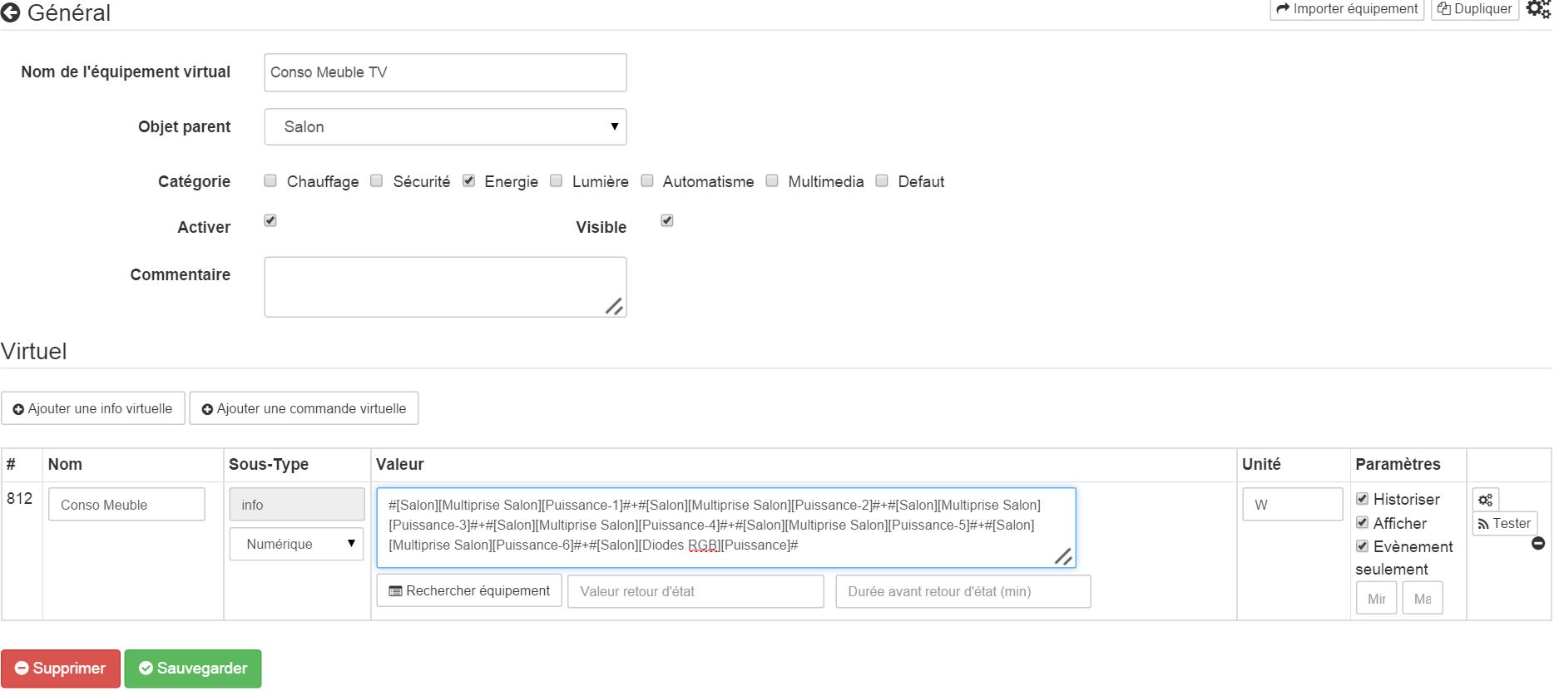The height and width of the screenshot is (691, 1564).
Task: Uncheck the Evènement seulement checkbox
Action: pos(1363,546)
